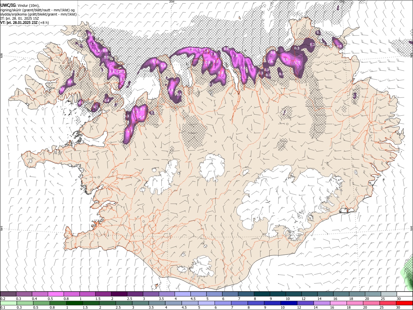413x310 pixels.
Task: Select the white 30 swatch ending the snow scale
Action: tap(405, 294)
